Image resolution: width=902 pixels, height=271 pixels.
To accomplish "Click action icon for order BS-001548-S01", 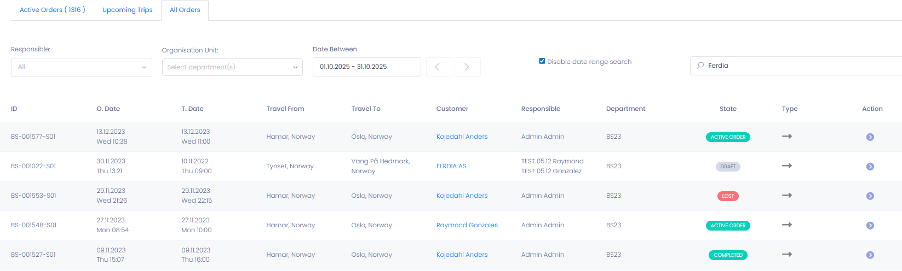I will pyautogui.click(x=870, y=226).
